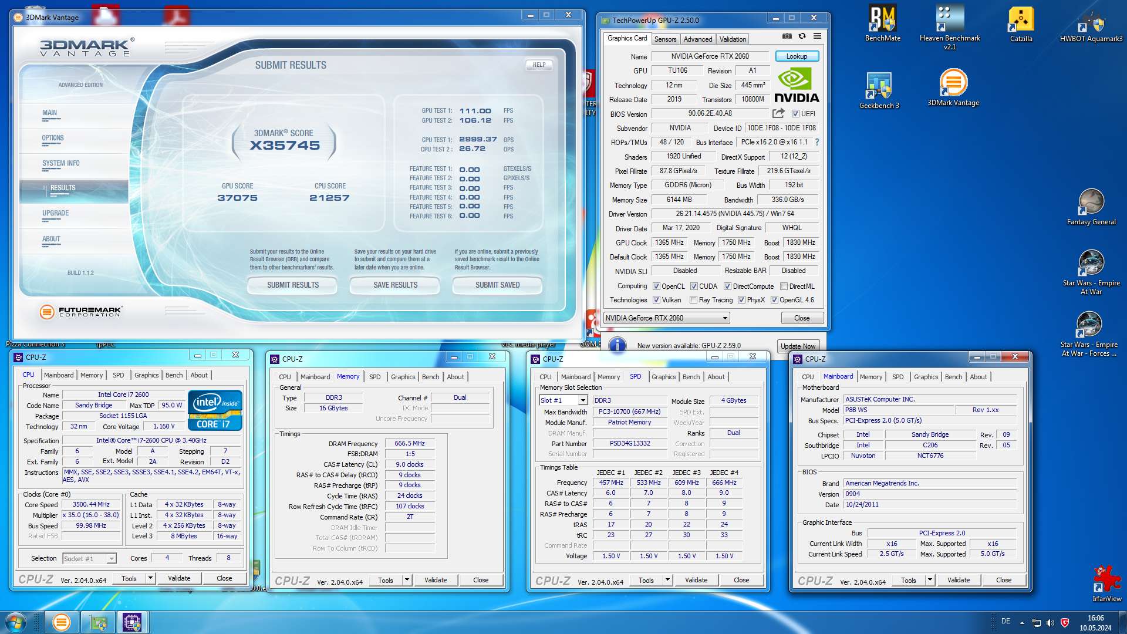Click the Lookup button in GPU-Z

tap(797, 56)
